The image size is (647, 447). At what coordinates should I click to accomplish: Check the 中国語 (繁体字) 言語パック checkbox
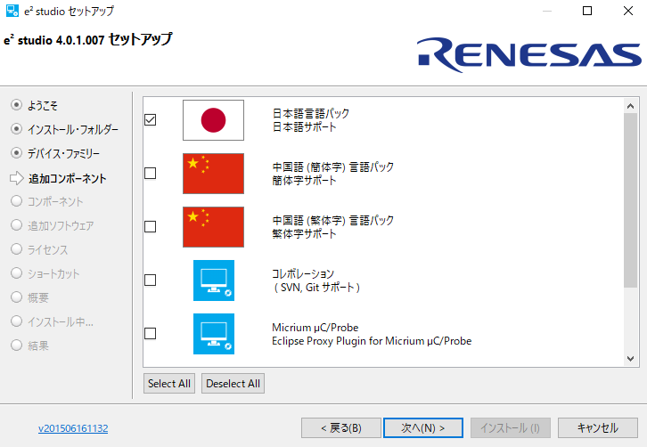(151, 227)
